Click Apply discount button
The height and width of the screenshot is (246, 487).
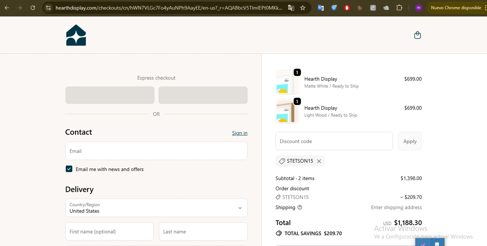(410, 141)
